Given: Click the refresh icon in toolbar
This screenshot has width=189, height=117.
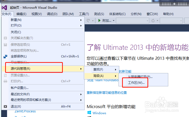Looking at the screenshot, I should [153, 20].
